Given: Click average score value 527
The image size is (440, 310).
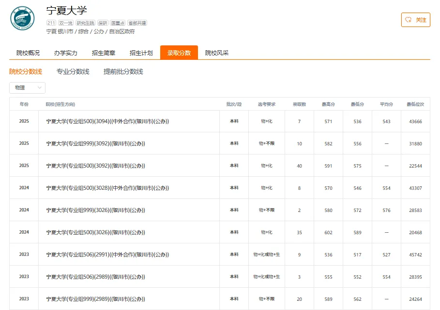Looking at the screenshot, I should (386, 255).
